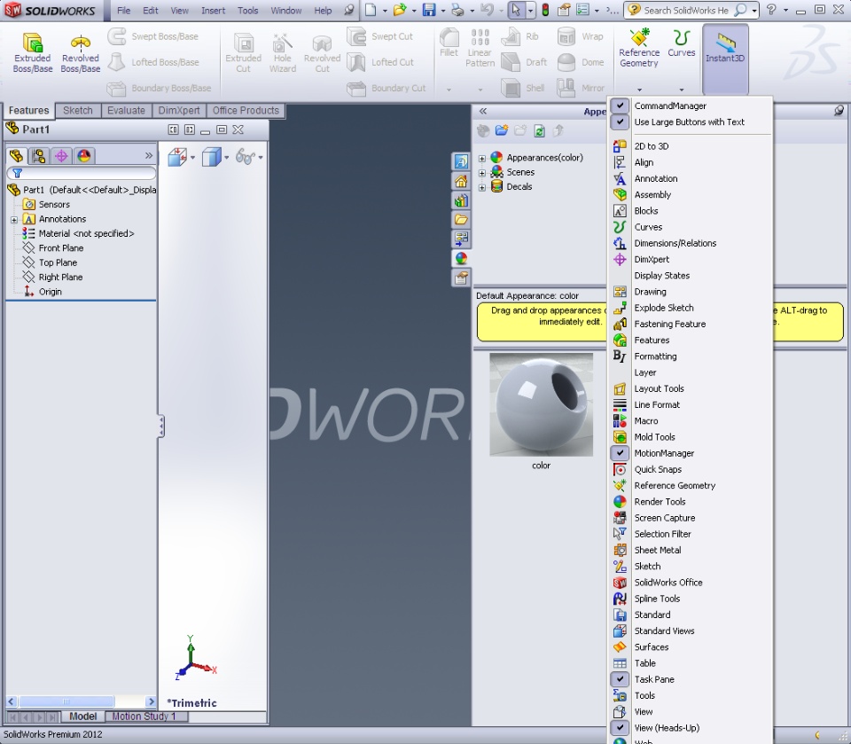
Task: Click the Display Style cube icon
Action: (x=211, y=158)
